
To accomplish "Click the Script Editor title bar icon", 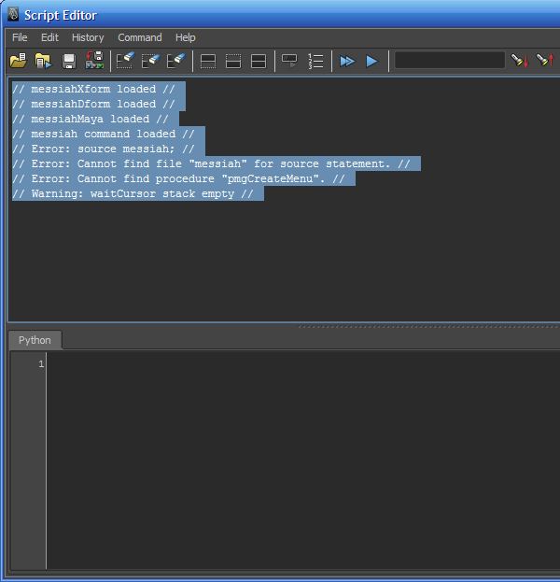I will tap(13, 15).
